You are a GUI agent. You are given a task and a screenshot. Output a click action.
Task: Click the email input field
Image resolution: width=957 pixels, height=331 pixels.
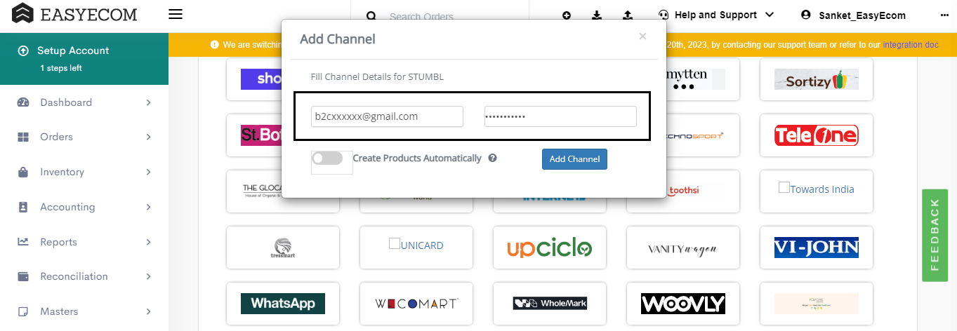[x=387, y=116]
